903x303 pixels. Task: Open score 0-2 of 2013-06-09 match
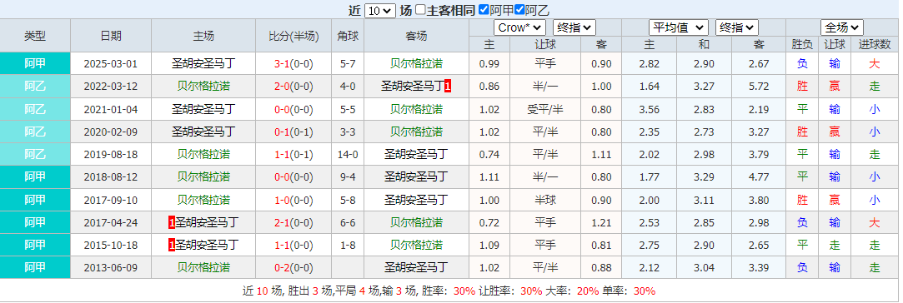282,268
